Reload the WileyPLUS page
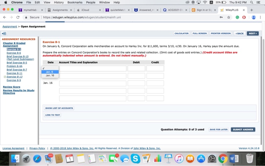This screenshot has height=166, width=265. (x=18, y=17)
